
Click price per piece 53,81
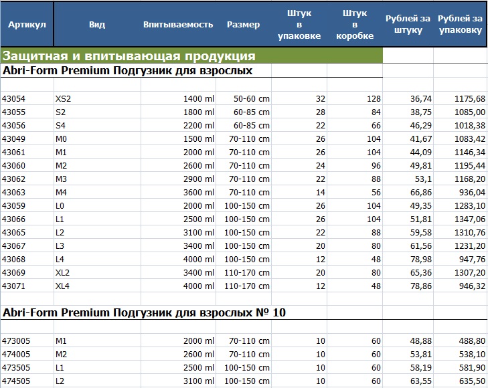pos(408,354)
